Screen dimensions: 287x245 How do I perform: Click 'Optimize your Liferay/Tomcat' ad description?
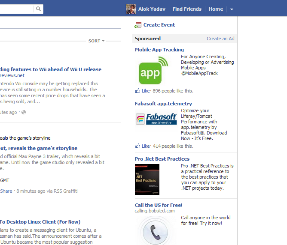[204, 124]
